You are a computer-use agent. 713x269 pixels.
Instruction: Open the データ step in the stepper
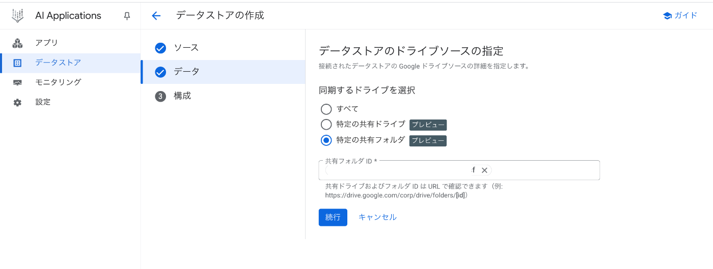pos(186,72)
